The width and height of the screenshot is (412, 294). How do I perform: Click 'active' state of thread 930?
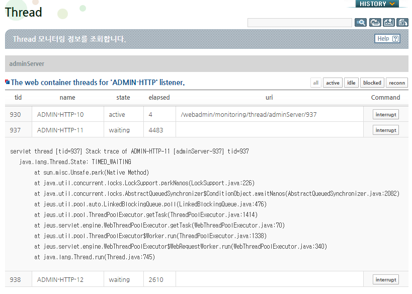[x=117, y=115]
